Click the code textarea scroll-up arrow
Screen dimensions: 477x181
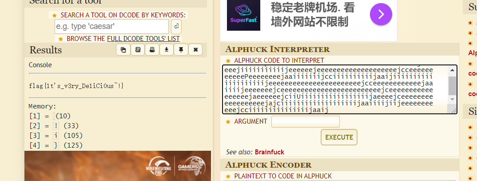coord(453,70)
